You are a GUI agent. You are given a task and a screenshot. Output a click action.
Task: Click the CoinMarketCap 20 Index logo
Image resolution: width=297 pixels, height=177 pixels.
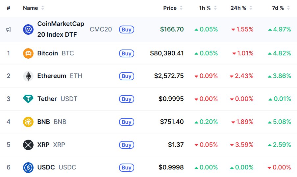coord(28,29)
